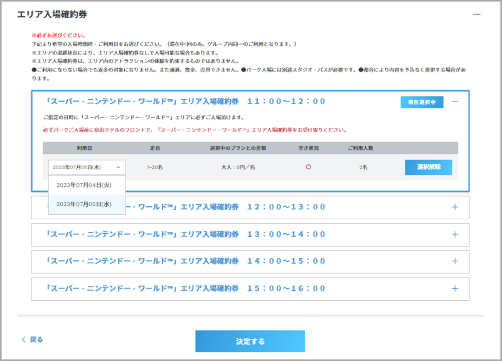Screen dimensions: 502x361
Task: Expand the 15:00~16:00 ticket panel plus icon
Action: (x=455, y=288)
